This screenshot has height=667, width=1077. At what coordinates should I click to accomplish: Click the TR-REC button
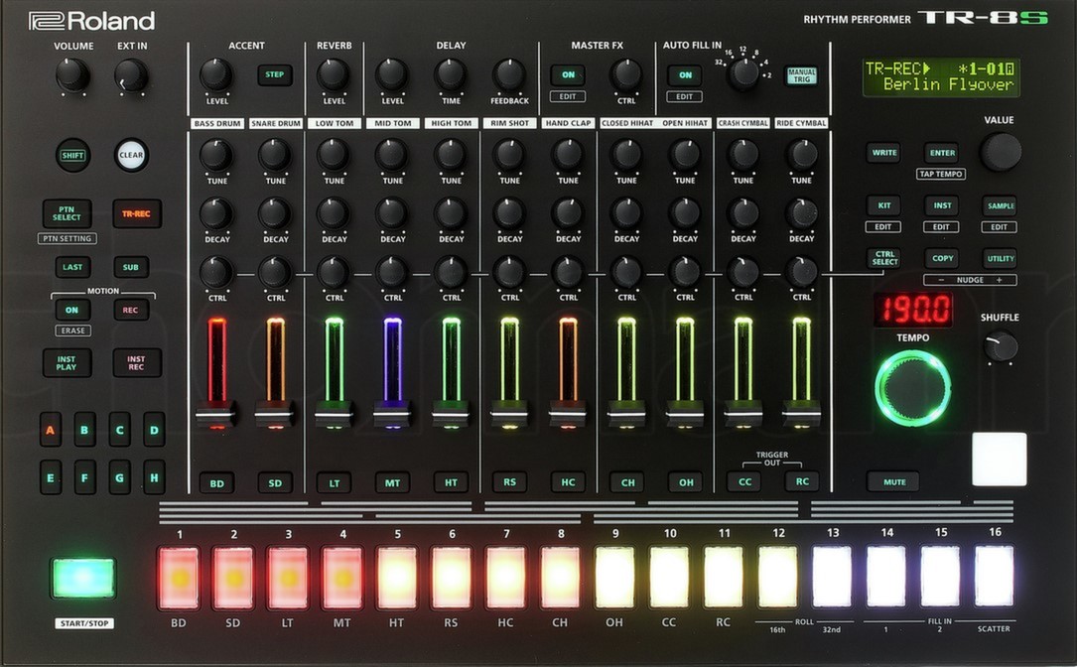pos(137,213)
